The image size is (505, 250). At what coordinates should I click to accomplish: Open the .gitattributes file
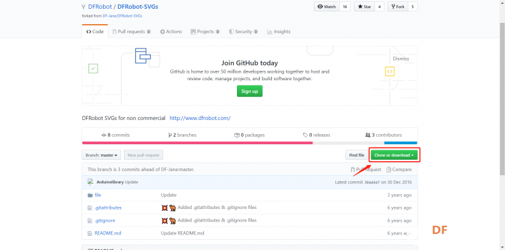point(108,208)
